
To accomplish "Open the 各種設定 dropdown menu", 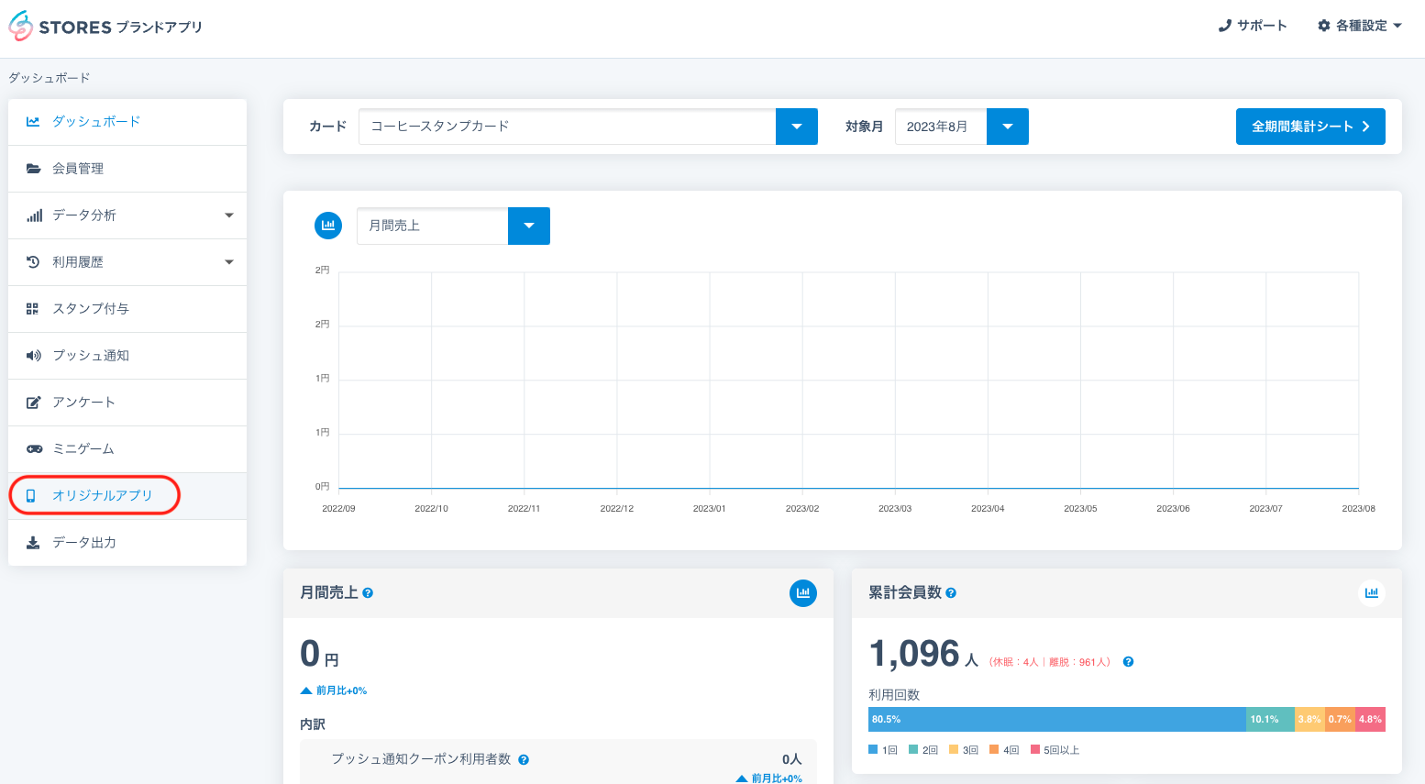I will point(1360,26).
